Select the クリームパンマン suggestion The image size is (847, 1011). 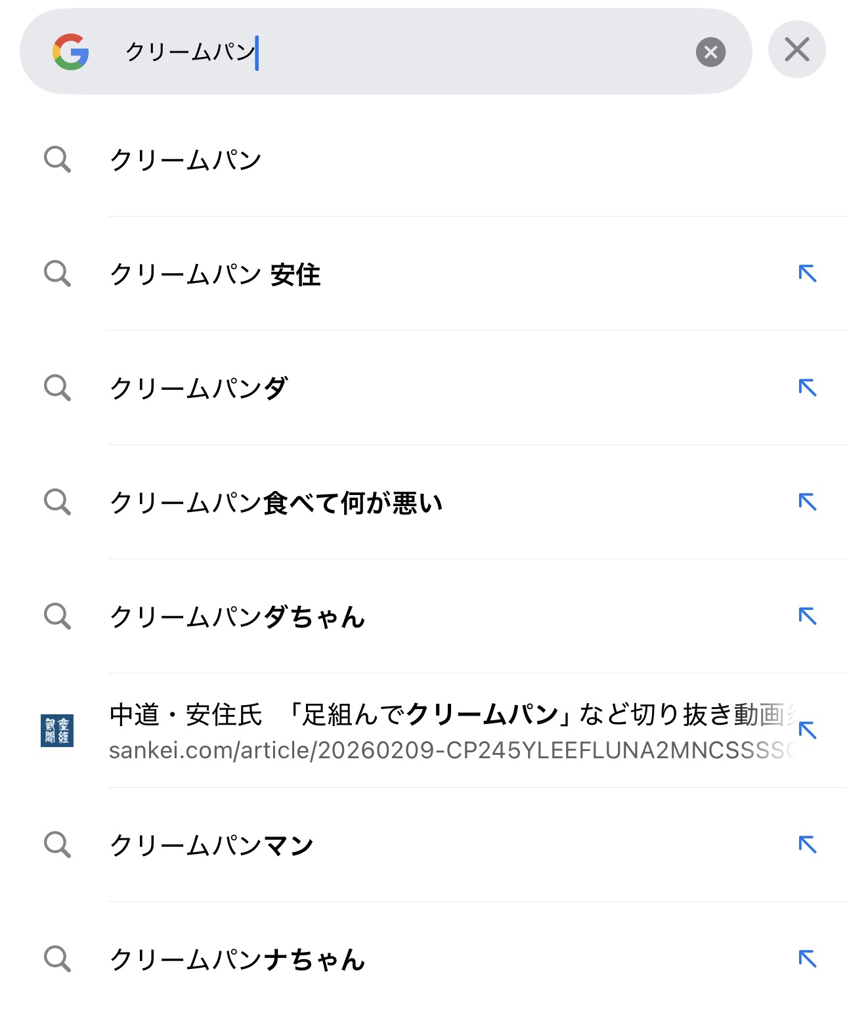click(211, 846)
